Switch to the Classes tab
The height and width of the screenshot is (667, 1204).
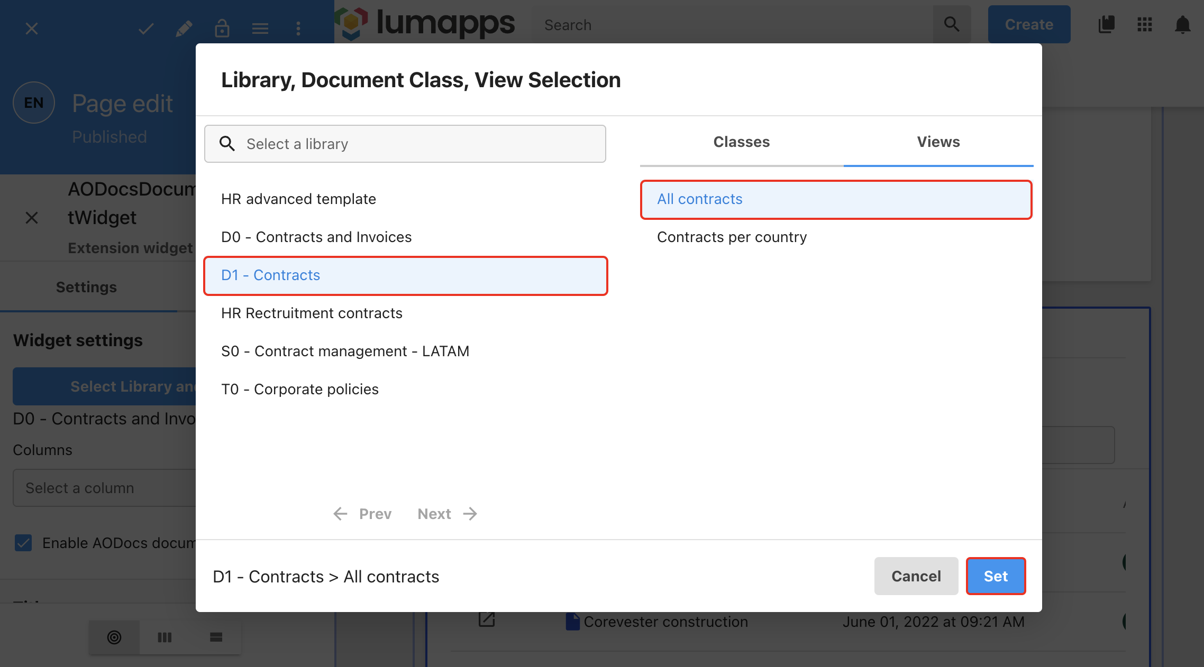(x=742, y=142)
